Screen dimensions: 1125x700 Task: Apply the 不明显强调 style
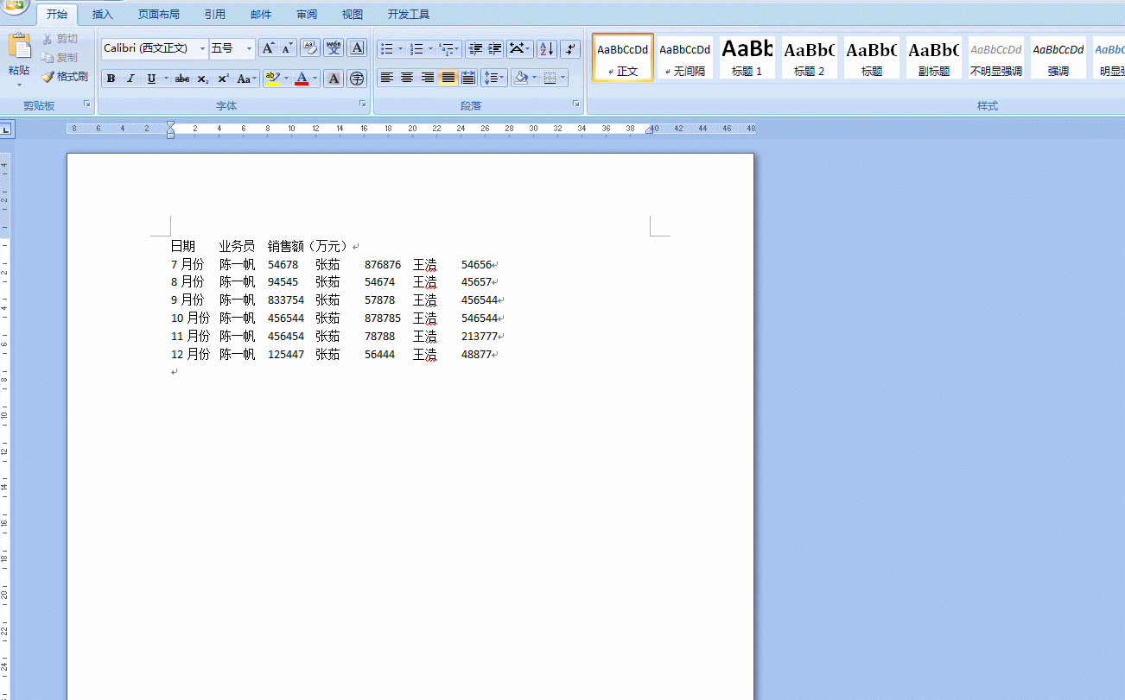[x=996, y=58]
